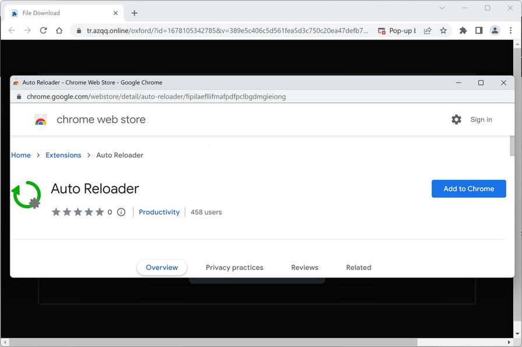Go back in the main browser window
Screen dimensions: 522x347
[x=12, y=31]
